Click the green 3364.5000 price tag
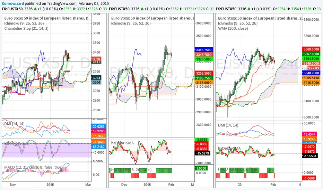This screenshot has height=190, width=323. 311,59
